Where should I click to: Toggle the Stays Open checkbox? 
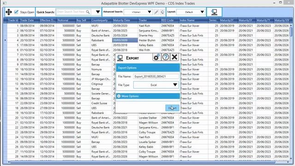pos(16,12)
